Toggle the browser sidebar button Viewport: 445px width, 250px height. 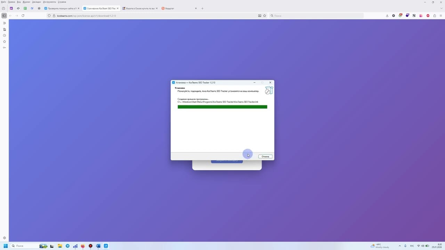(x=4, y=16)
